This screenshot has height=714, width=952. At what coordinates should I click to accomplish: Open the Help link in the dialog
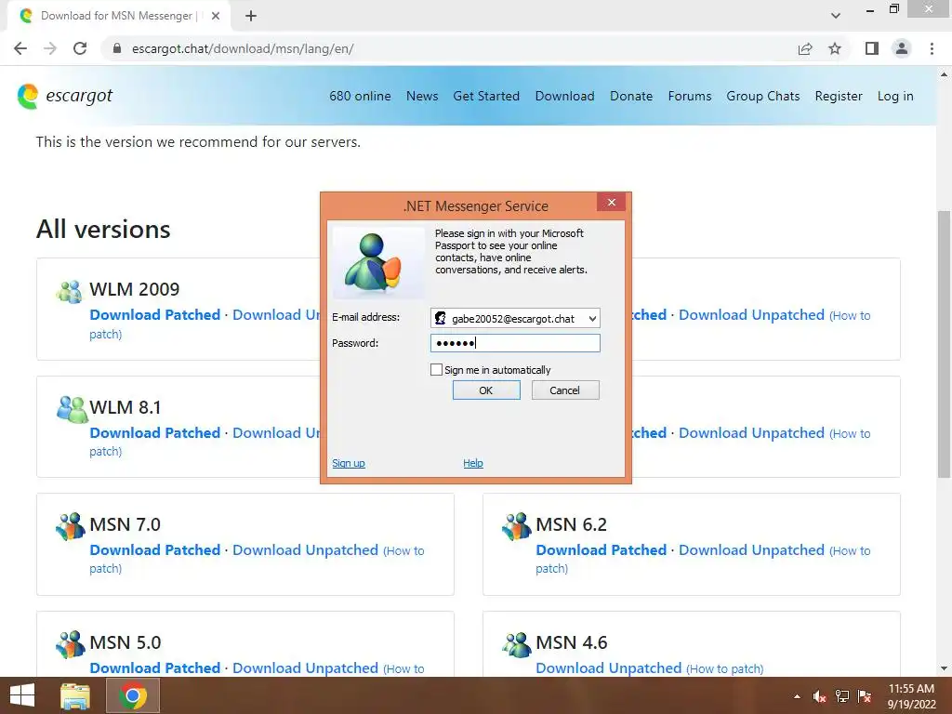(473, 463)
